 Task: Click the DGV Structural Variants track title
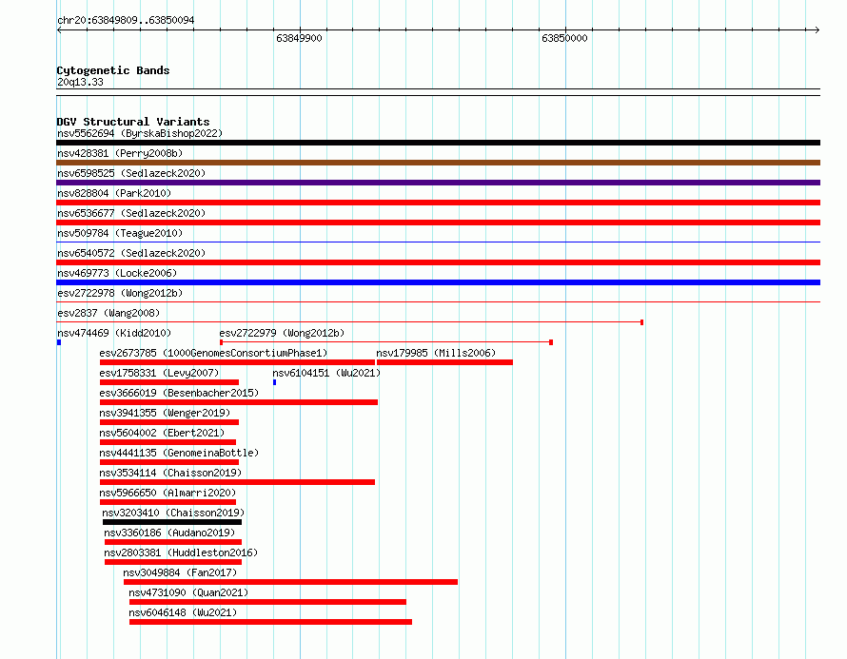pyautogui.click(x=133, y=122)
